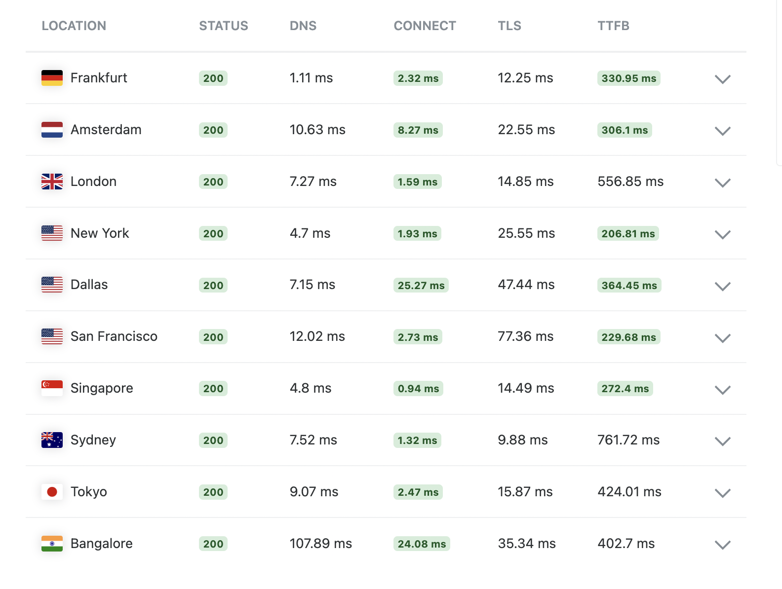Click the 200 status badge for Tokyo

click(213, 492)
